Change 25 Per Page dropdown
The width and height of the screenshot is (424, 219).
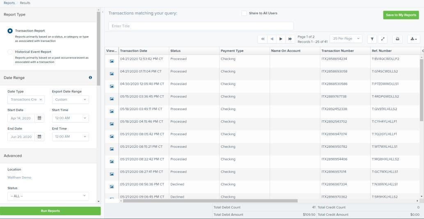(346, 38)
